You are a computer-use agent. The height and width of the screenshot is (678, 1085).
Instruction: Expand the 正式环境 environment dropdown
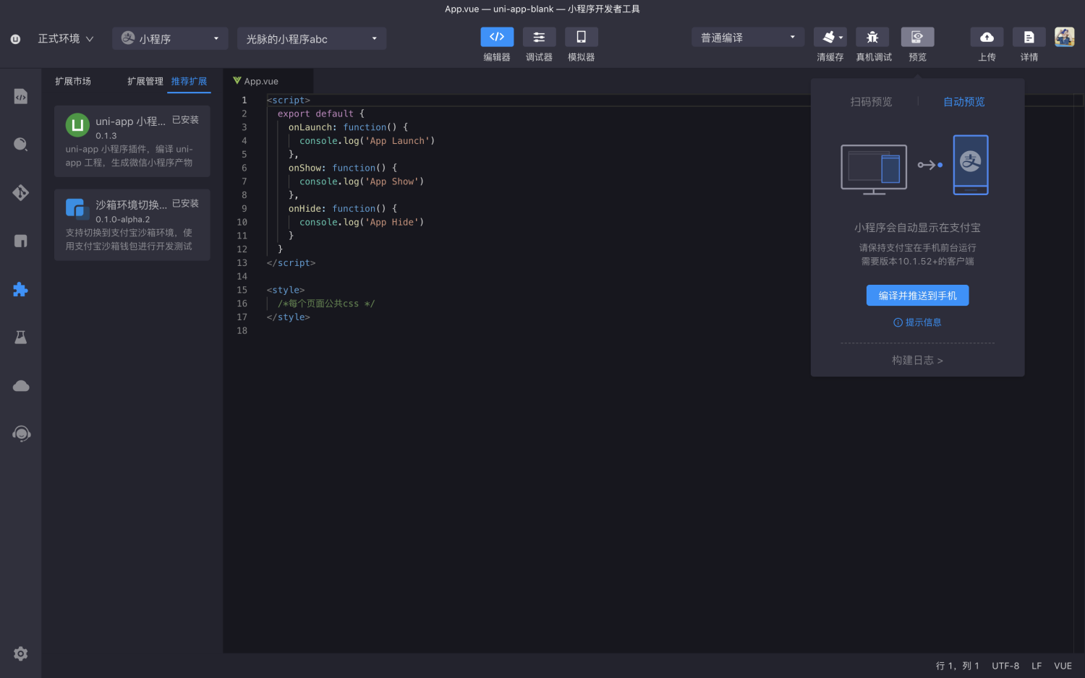(65, 38)
